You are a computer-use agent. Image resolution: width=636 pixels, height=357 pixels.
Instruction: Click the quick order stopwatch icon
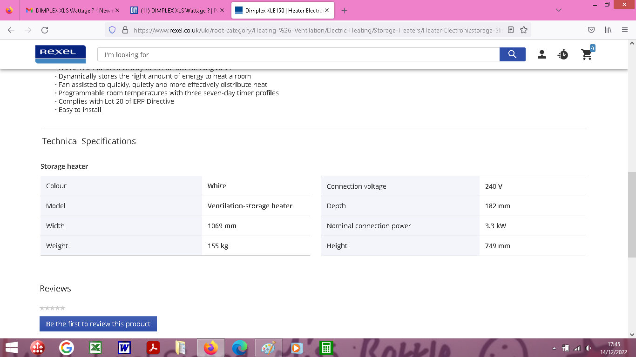[563, 54]
